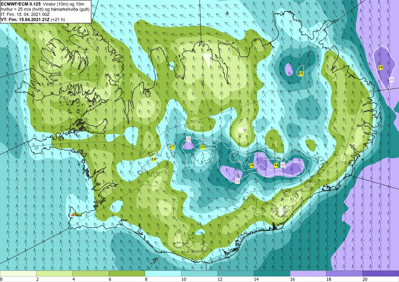Click the 14–16 m/s dark teal legend swatch

click(x=272, y=274)
